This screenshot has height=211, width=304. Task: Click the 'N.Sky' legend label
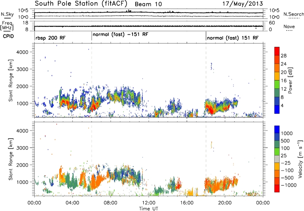[7, 14]
